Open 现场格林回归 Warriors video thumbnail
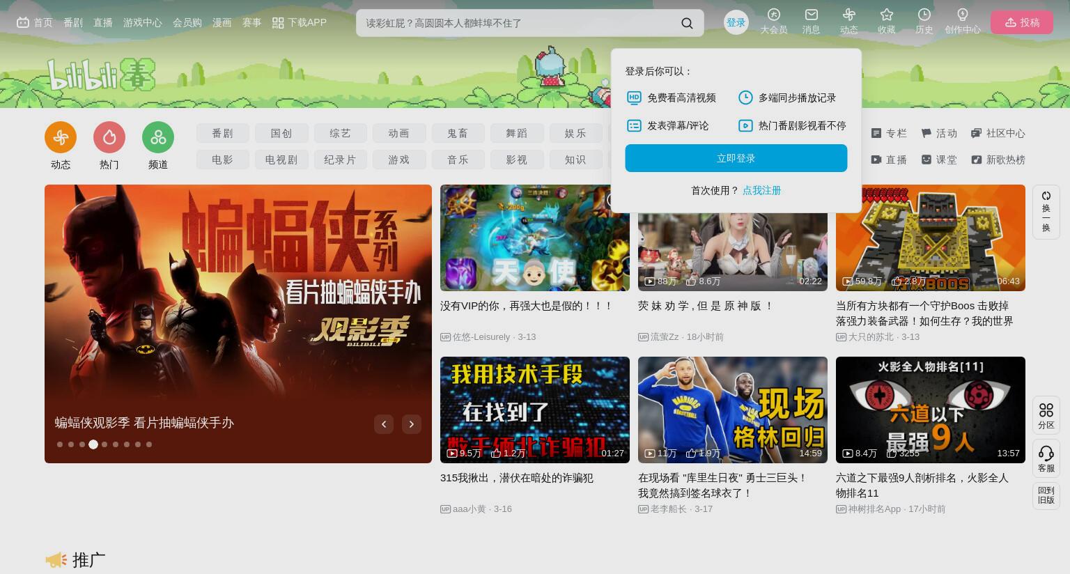This screenshot has width=1070, height=574. click(x=733, y=410)
